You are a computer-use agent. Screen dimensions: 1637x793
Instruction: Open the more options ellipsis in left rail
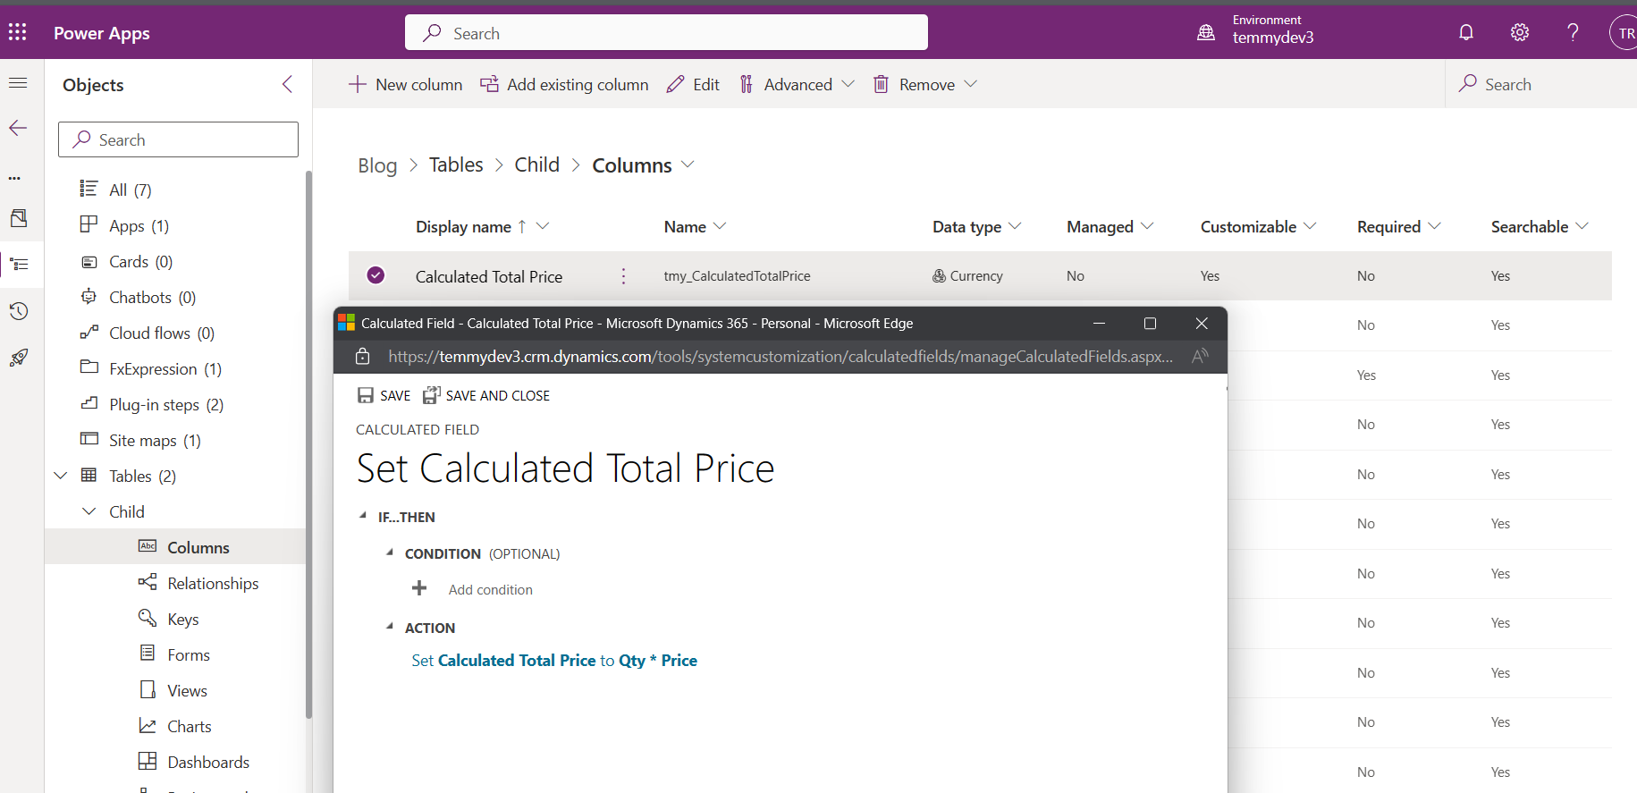coord(14,178)
